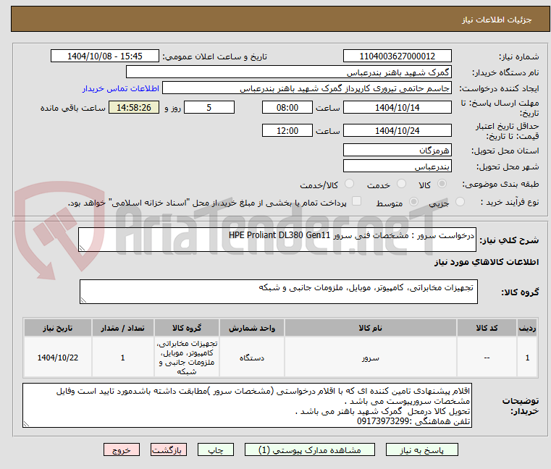Click the نام کالا column header

pos(371,328)
